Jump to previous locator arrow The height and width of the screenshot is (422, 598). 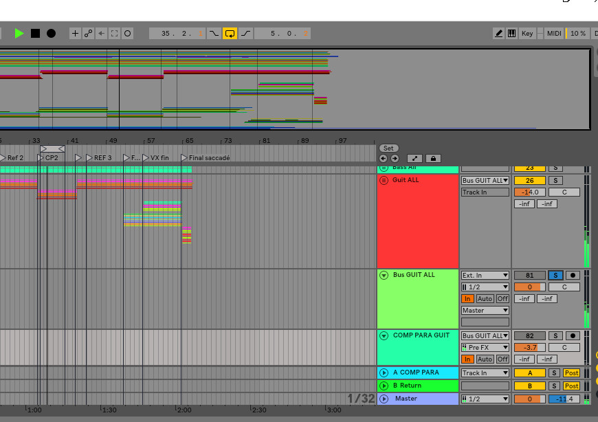(384, 158)
